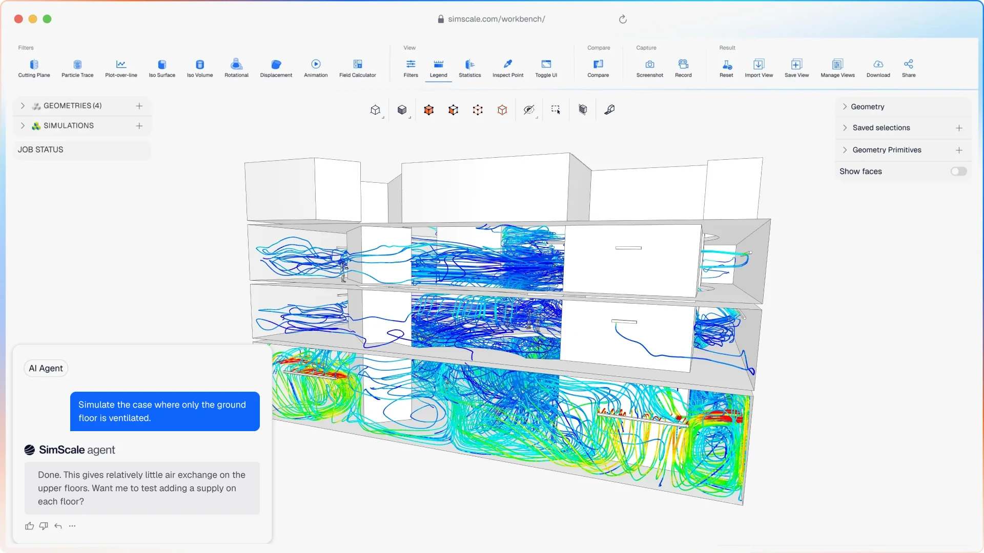Click Toggle UI button
The image size is (984, 553).
pos(546,68)
